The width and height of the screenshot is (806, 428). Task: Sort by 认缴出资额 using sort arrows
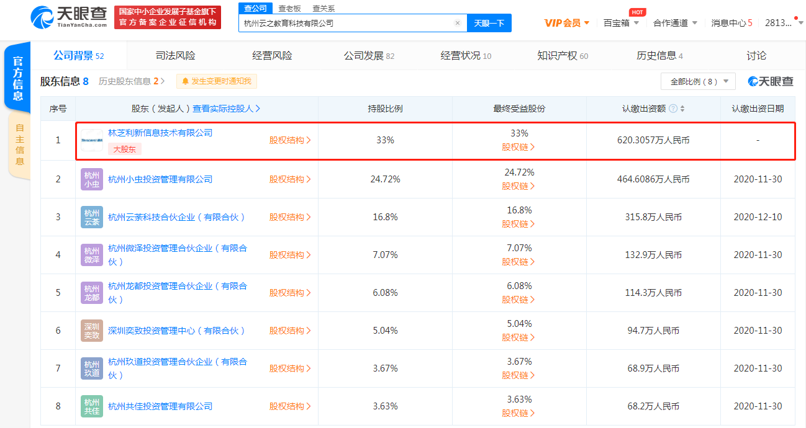click(x=682, y=109)
